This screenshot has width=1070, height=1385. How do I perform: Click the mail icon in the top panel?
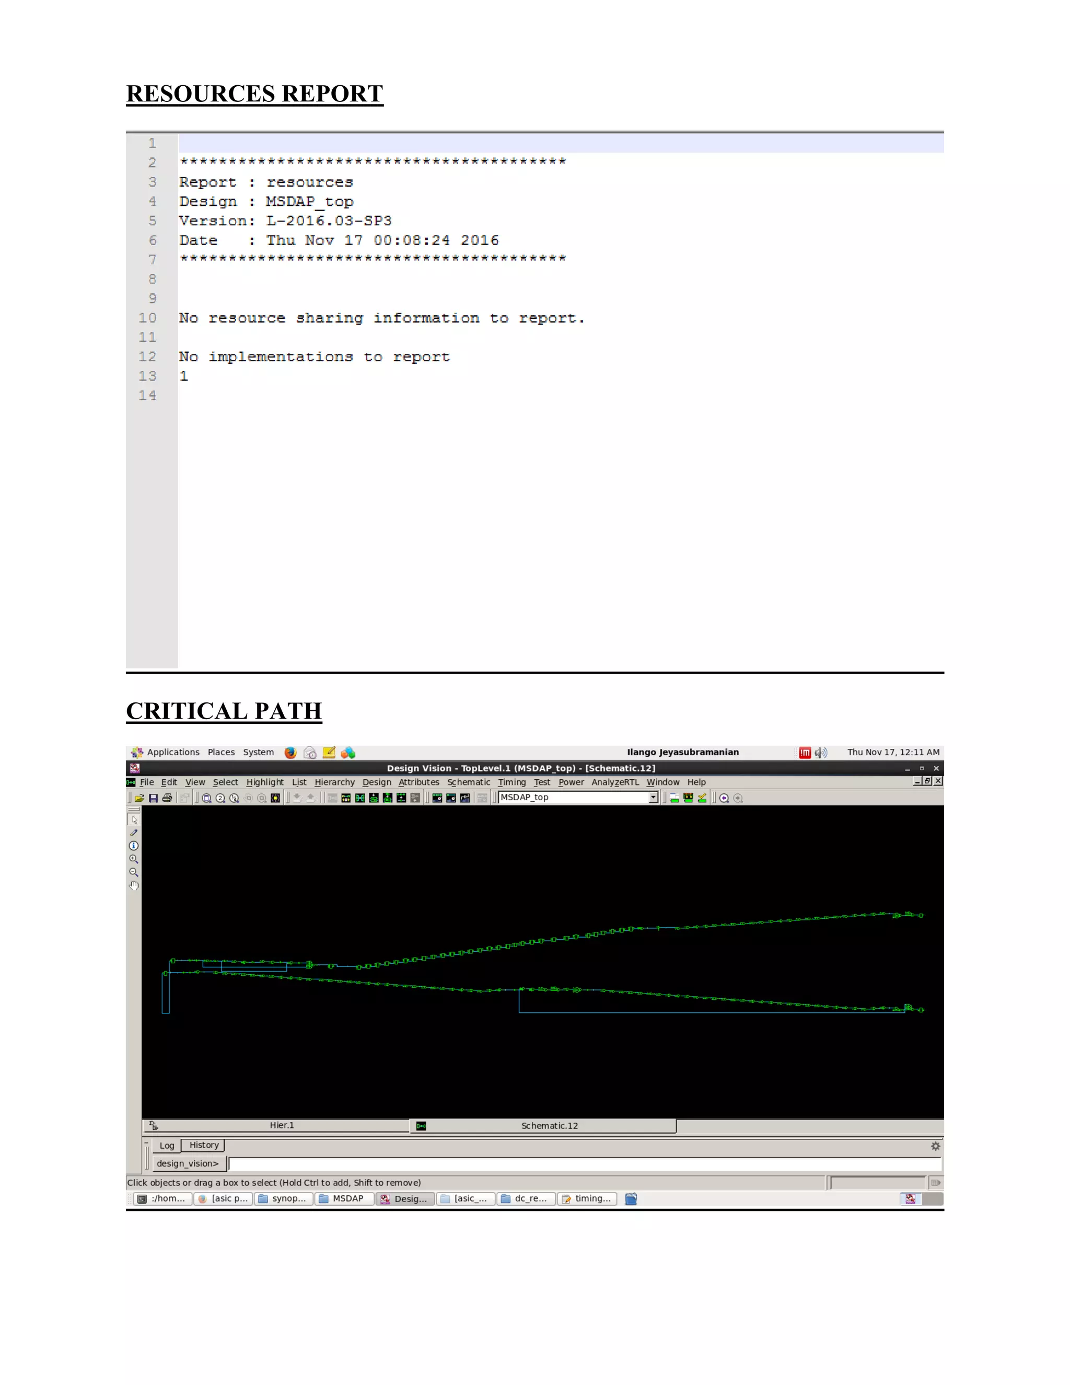coord(310,753)
